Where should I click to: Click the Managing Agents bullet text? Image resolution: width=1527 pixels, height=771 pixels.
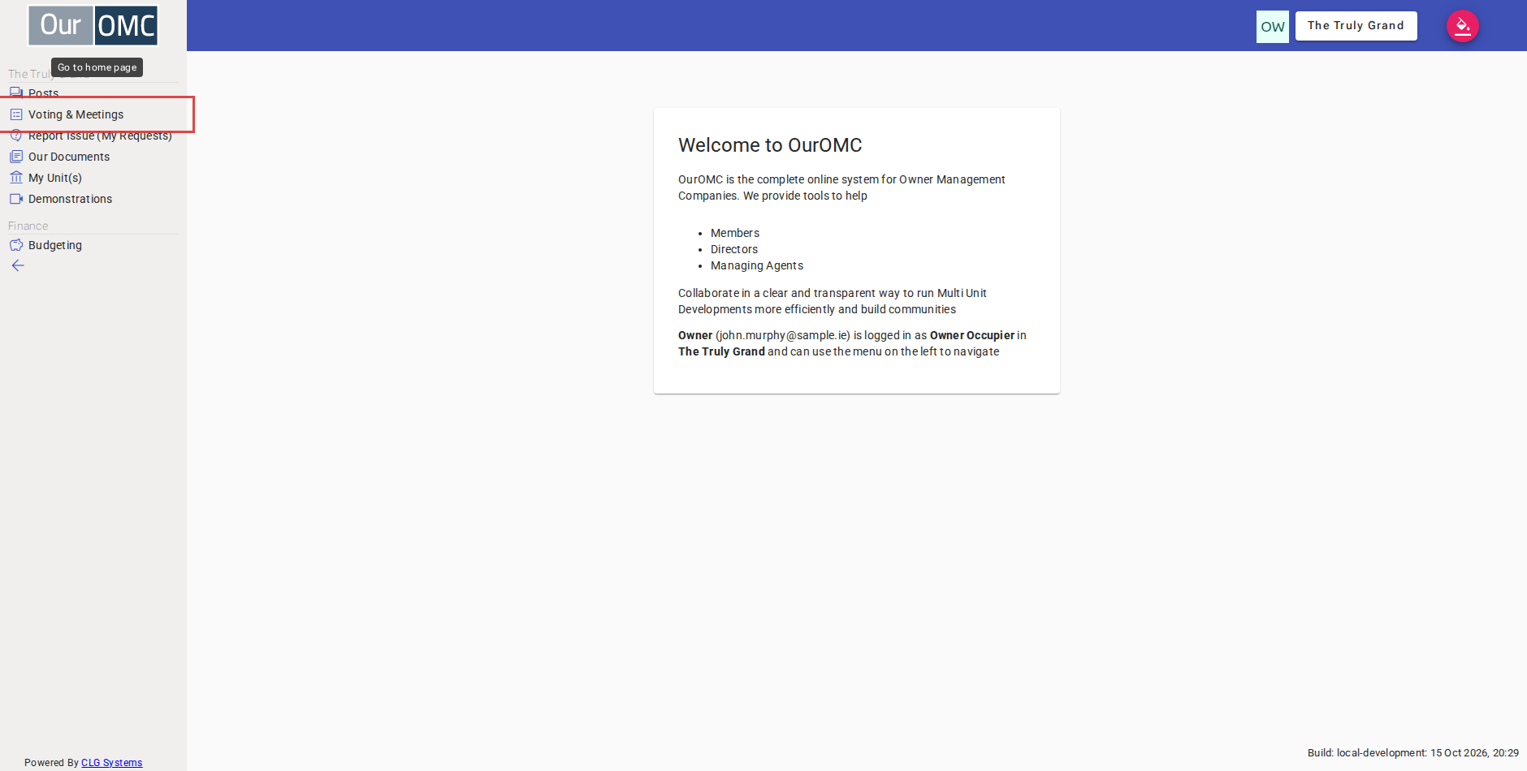[757, 265]
